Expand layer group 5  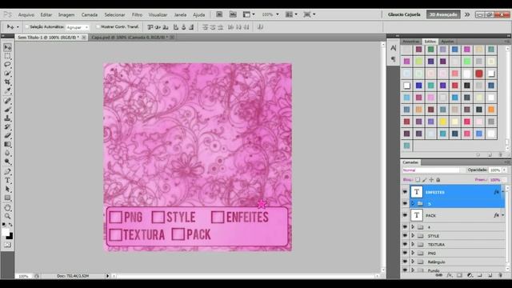(x=413, y=203)
